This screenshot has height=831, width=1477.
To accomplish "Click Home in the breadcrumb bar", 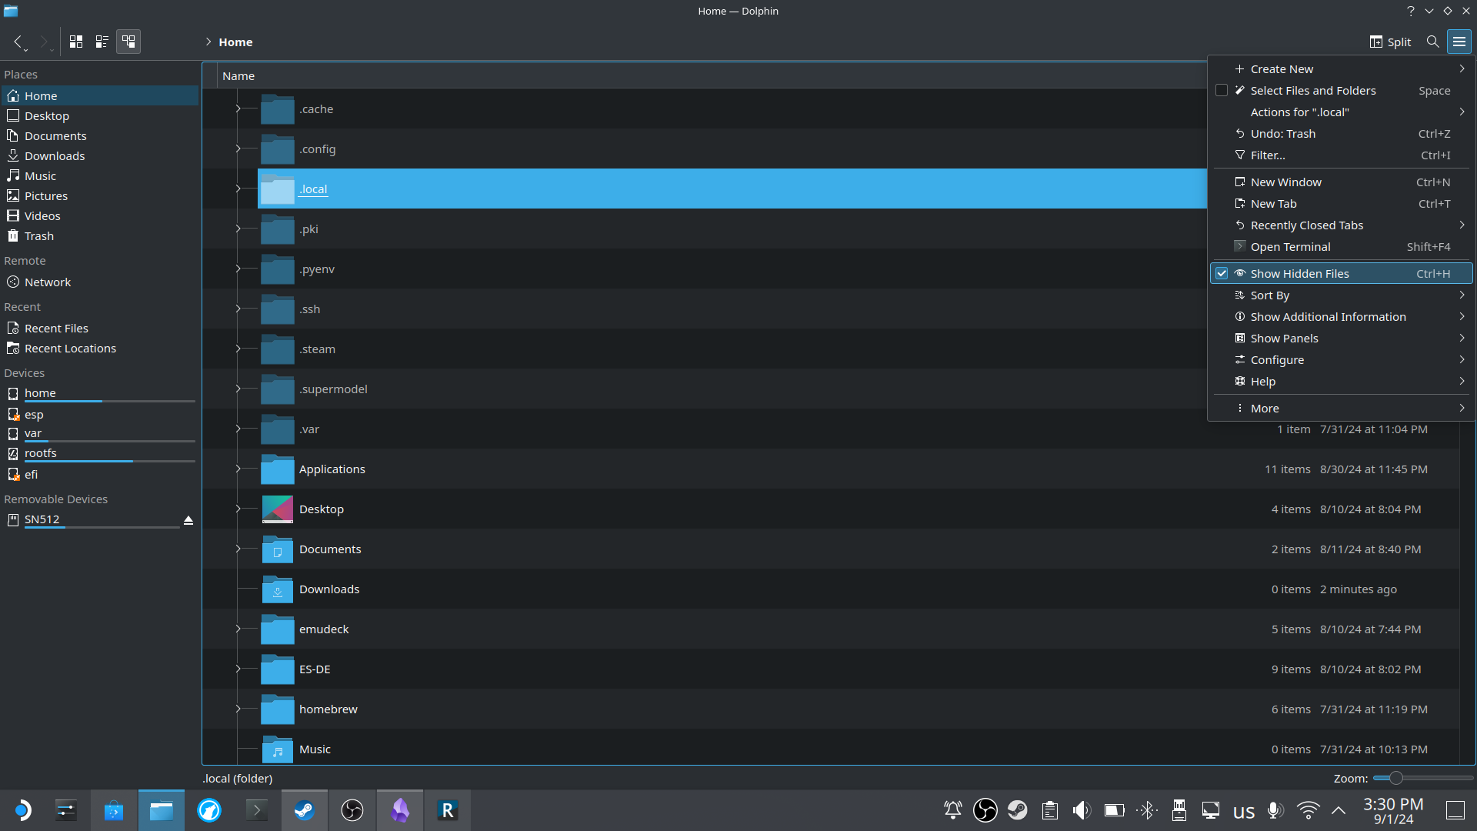I will (235, 42).
